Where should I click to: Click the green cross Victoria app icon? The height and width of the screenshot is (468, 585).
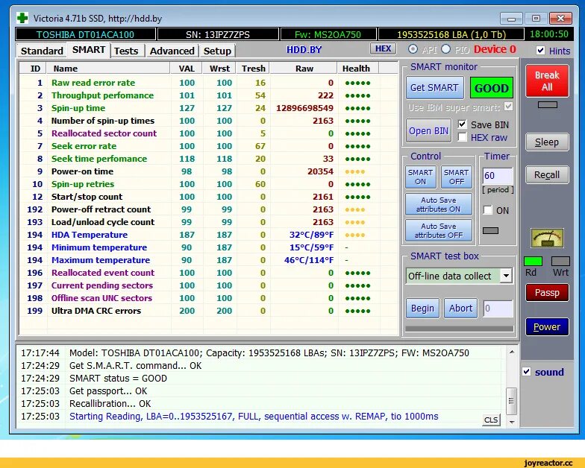(x=22, y=18)
